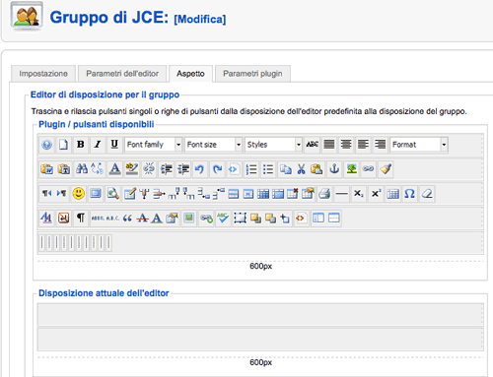Select the Aspetto tab
This screenshot has width=493, height=377.
[190, 74]
